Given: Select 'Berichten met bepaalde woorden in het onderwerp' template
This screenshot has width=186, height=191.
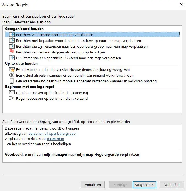Looking at the screenshot, I should point(79,41).
